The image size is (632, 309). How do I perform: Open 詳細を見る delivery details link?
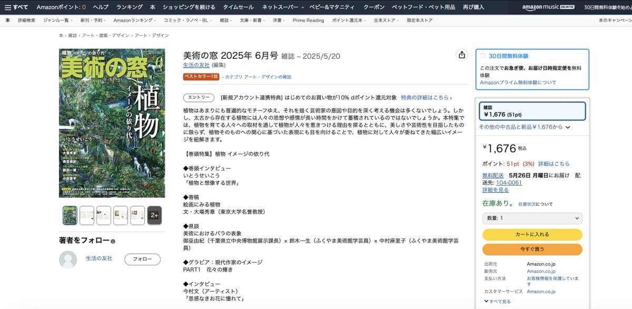coord(496,190)
